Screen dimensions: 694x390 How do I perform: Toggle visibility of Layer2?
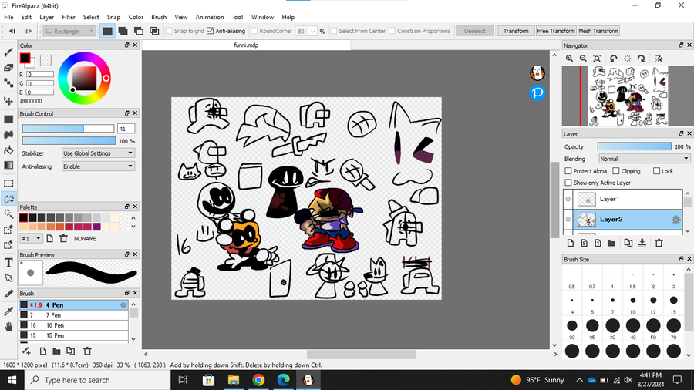(568, 220)
